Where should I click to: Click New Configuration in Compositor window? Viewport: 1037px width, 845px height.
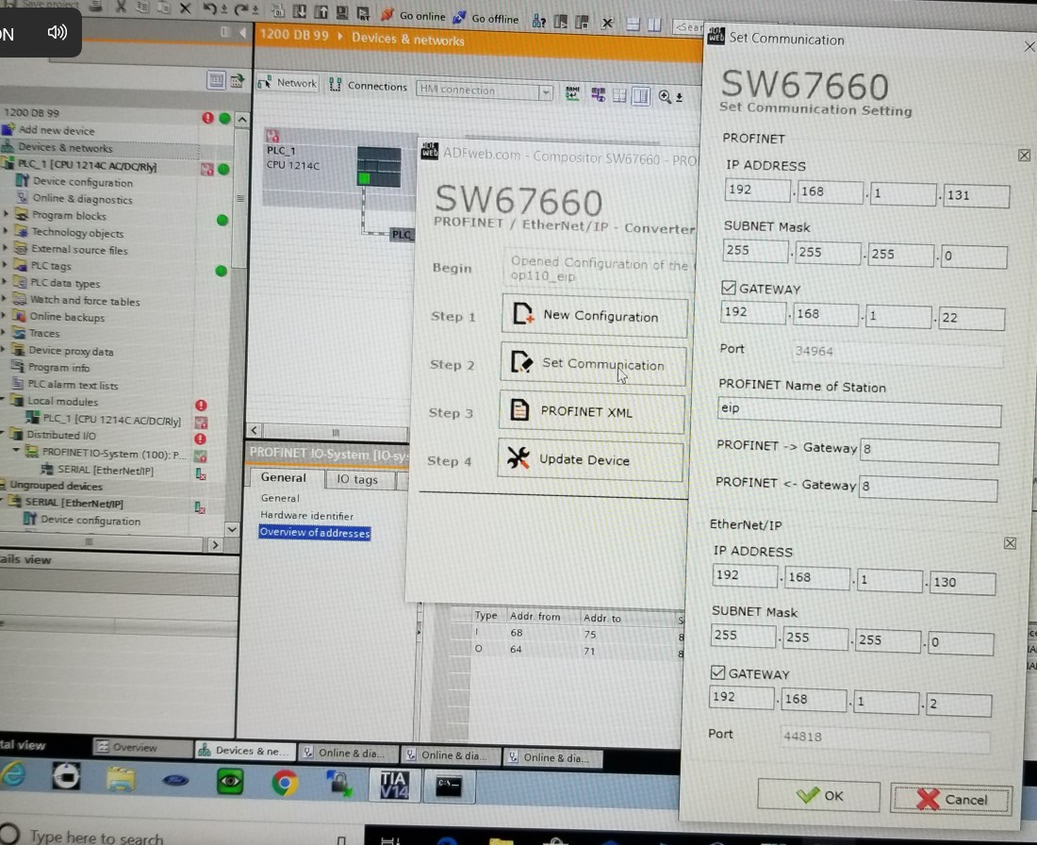pyautogui.click(x=595, y=316)
